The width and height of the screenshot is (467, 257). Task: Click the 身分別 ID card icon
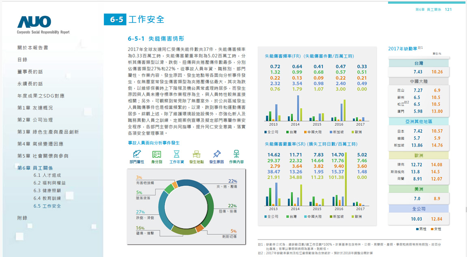[x=157, y=154]
